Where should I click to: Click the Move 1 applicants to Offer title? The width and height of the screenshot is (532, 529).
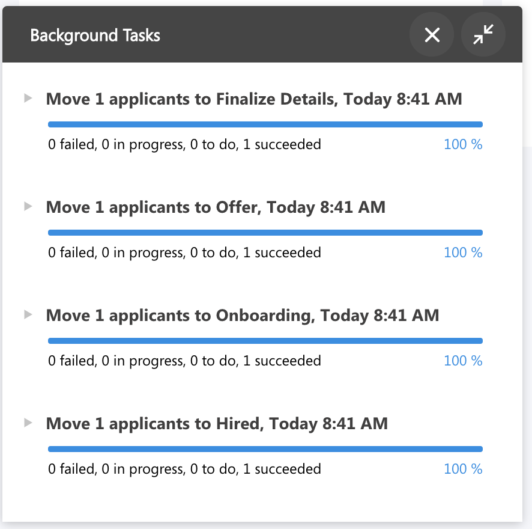216,207
